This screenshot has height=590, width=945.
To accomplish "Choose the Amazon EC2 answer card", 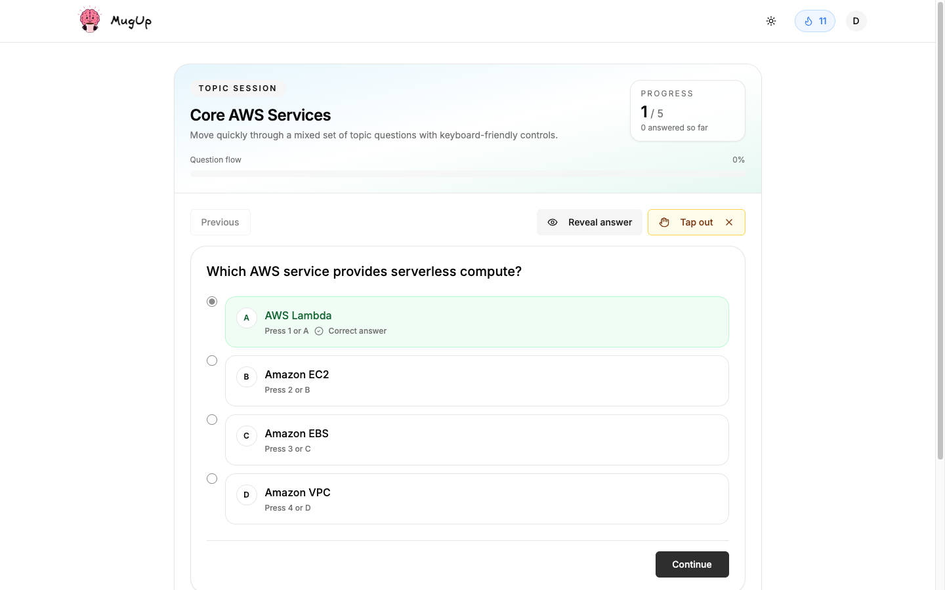I will click(x=477, y=381).
